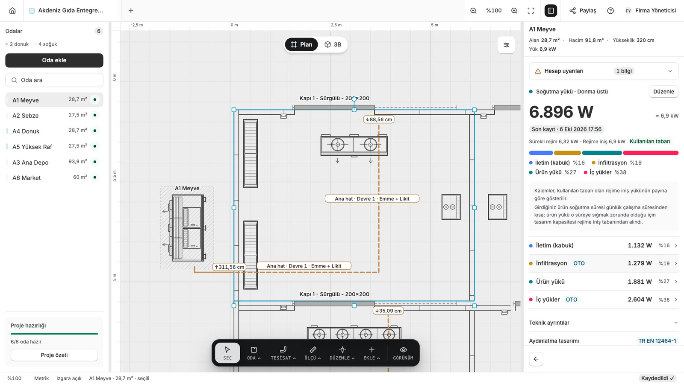Zoom out with the minus magnifier

click(x=473, y=11)
